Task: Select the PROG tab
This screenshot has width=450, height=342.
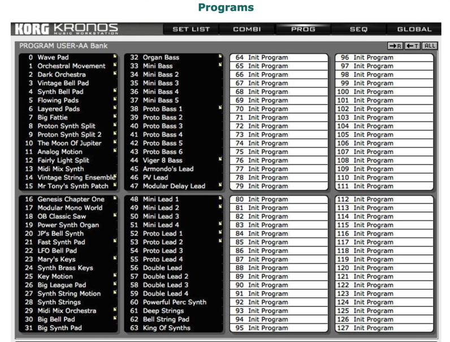Action: (x=303, y=29)
